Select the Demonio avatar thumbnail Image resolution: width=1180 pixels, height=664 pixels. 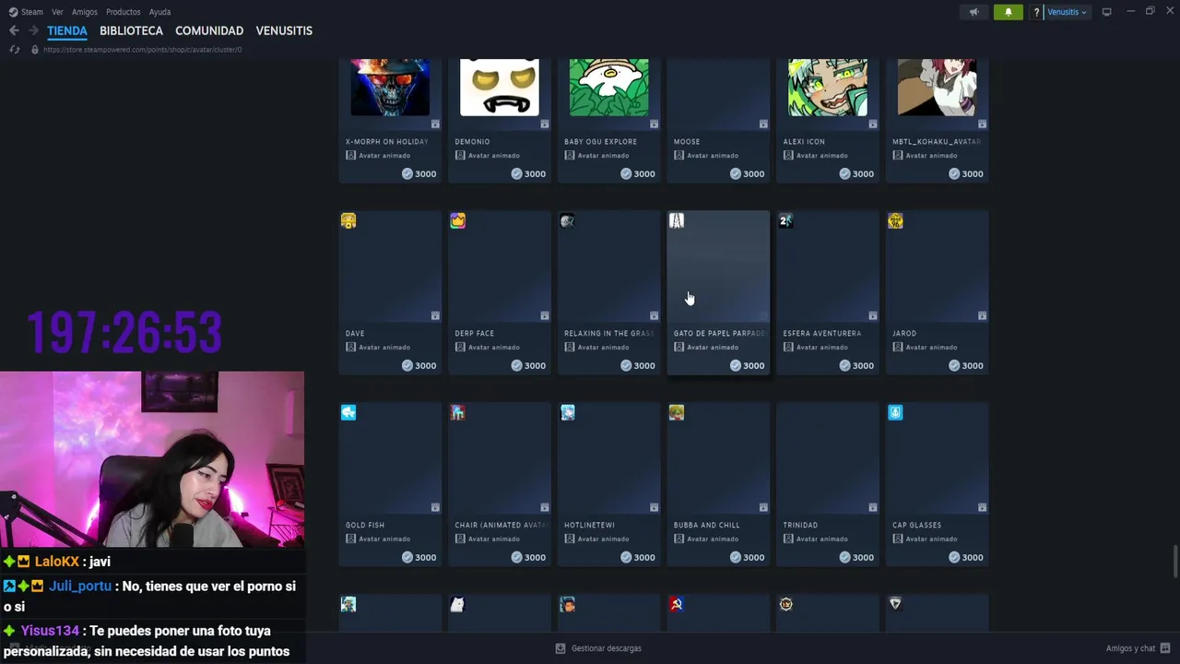point(500,87)
